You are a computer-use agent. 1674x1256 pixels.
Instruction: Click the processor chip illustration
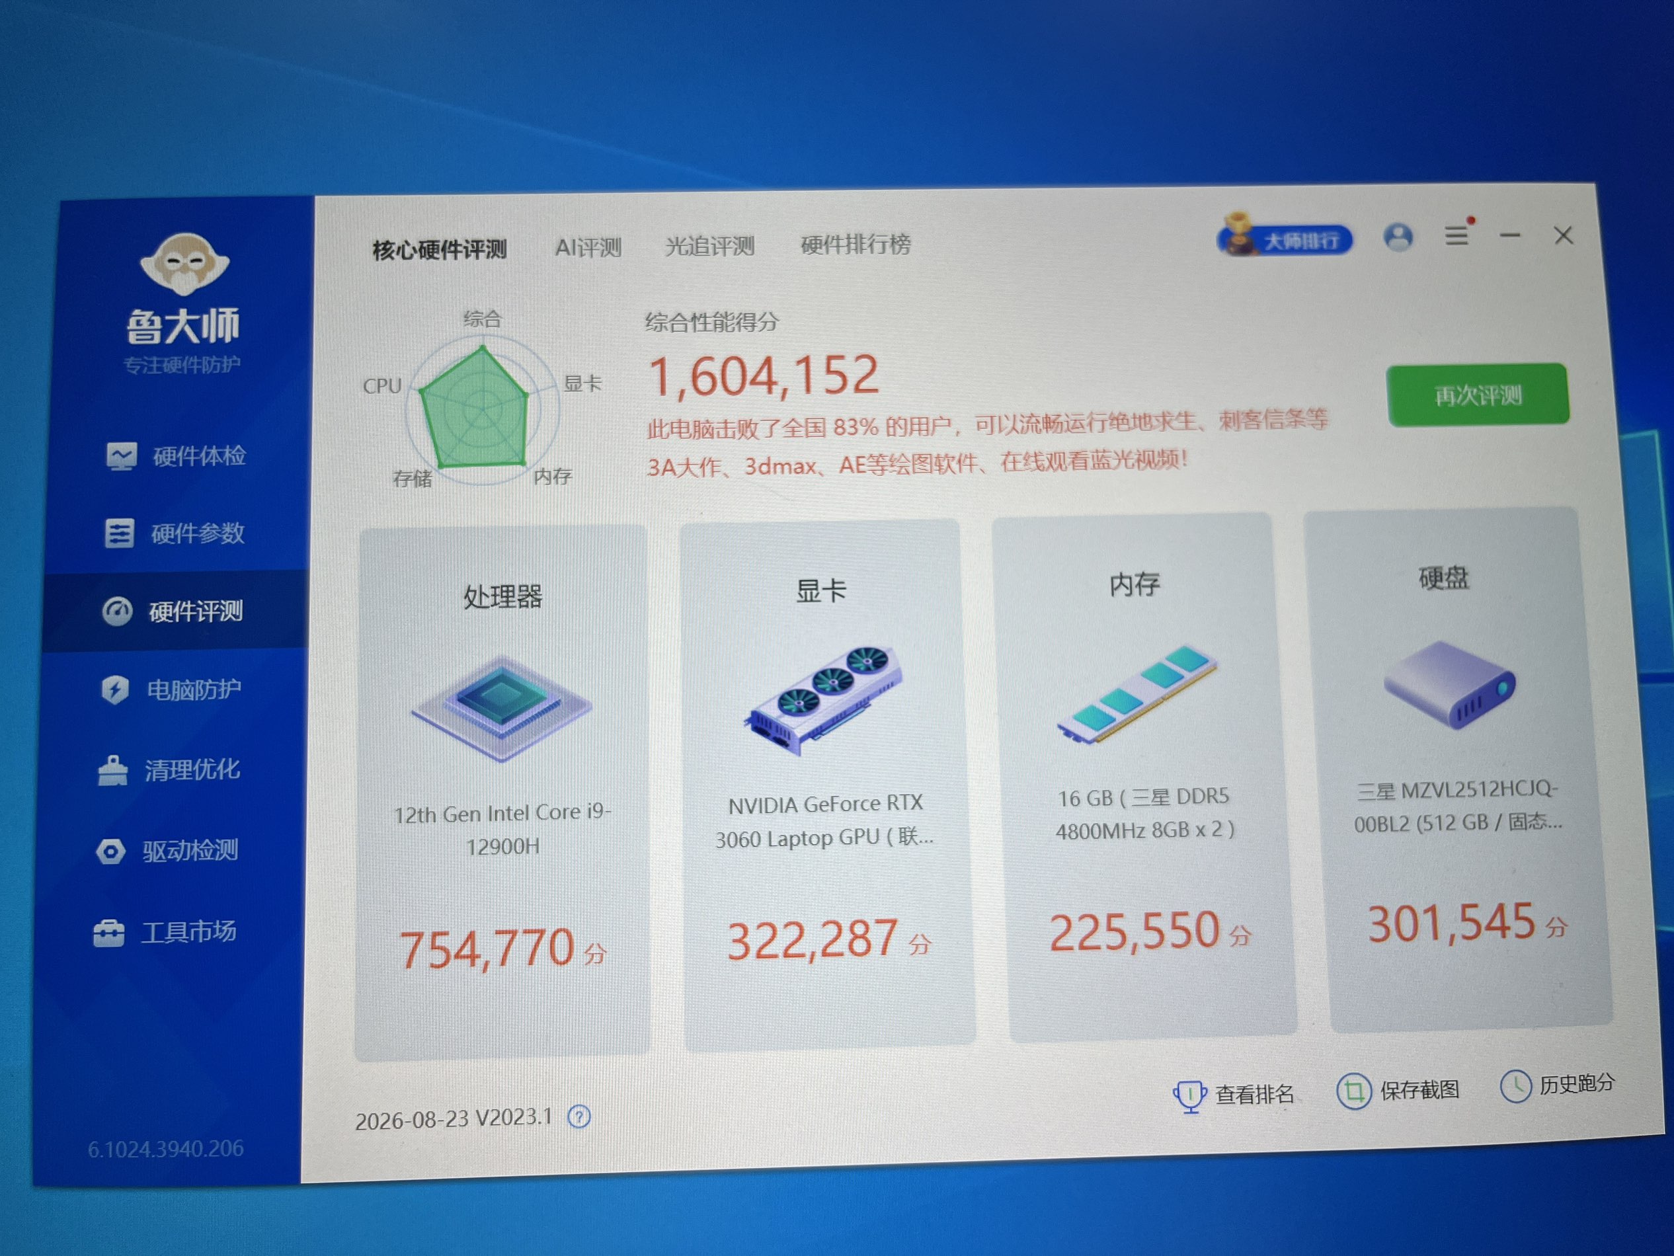tap(502, 709)
